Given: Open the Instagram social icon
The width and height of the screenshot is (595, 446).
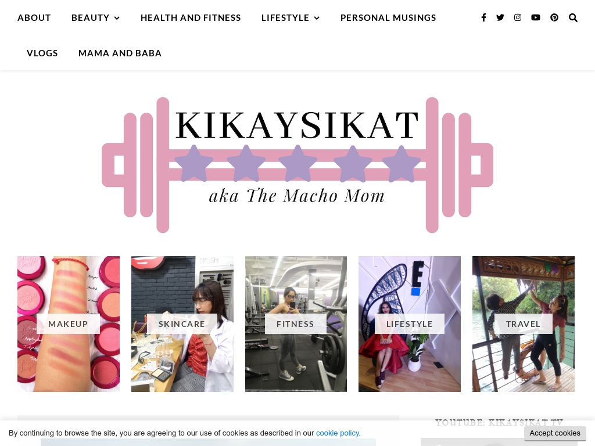Looking at the screenshot, I should pos(518,17).
